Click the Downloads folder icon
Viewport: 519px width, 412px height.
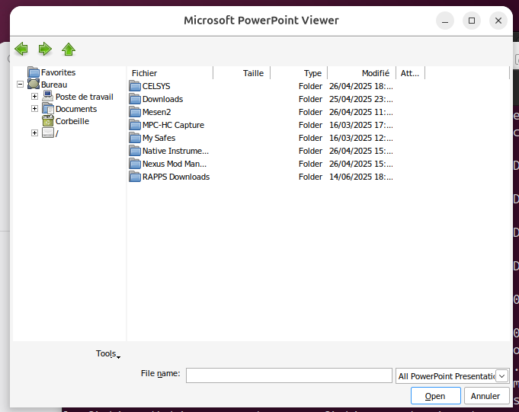[135, 99]
